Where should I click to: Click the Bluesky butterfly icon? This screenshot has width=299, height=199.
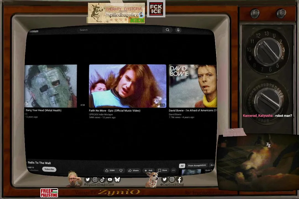coord(117,179)
